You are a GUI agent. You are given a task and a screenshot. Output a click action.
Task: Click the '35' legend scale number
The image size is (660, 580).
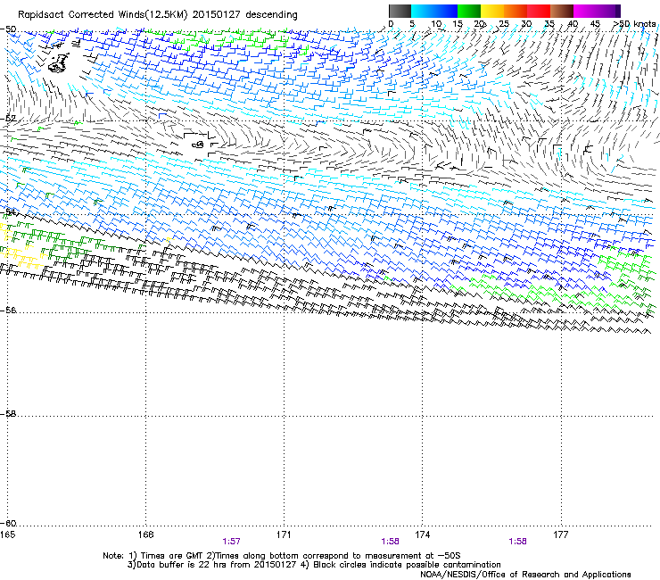(549, 24)
